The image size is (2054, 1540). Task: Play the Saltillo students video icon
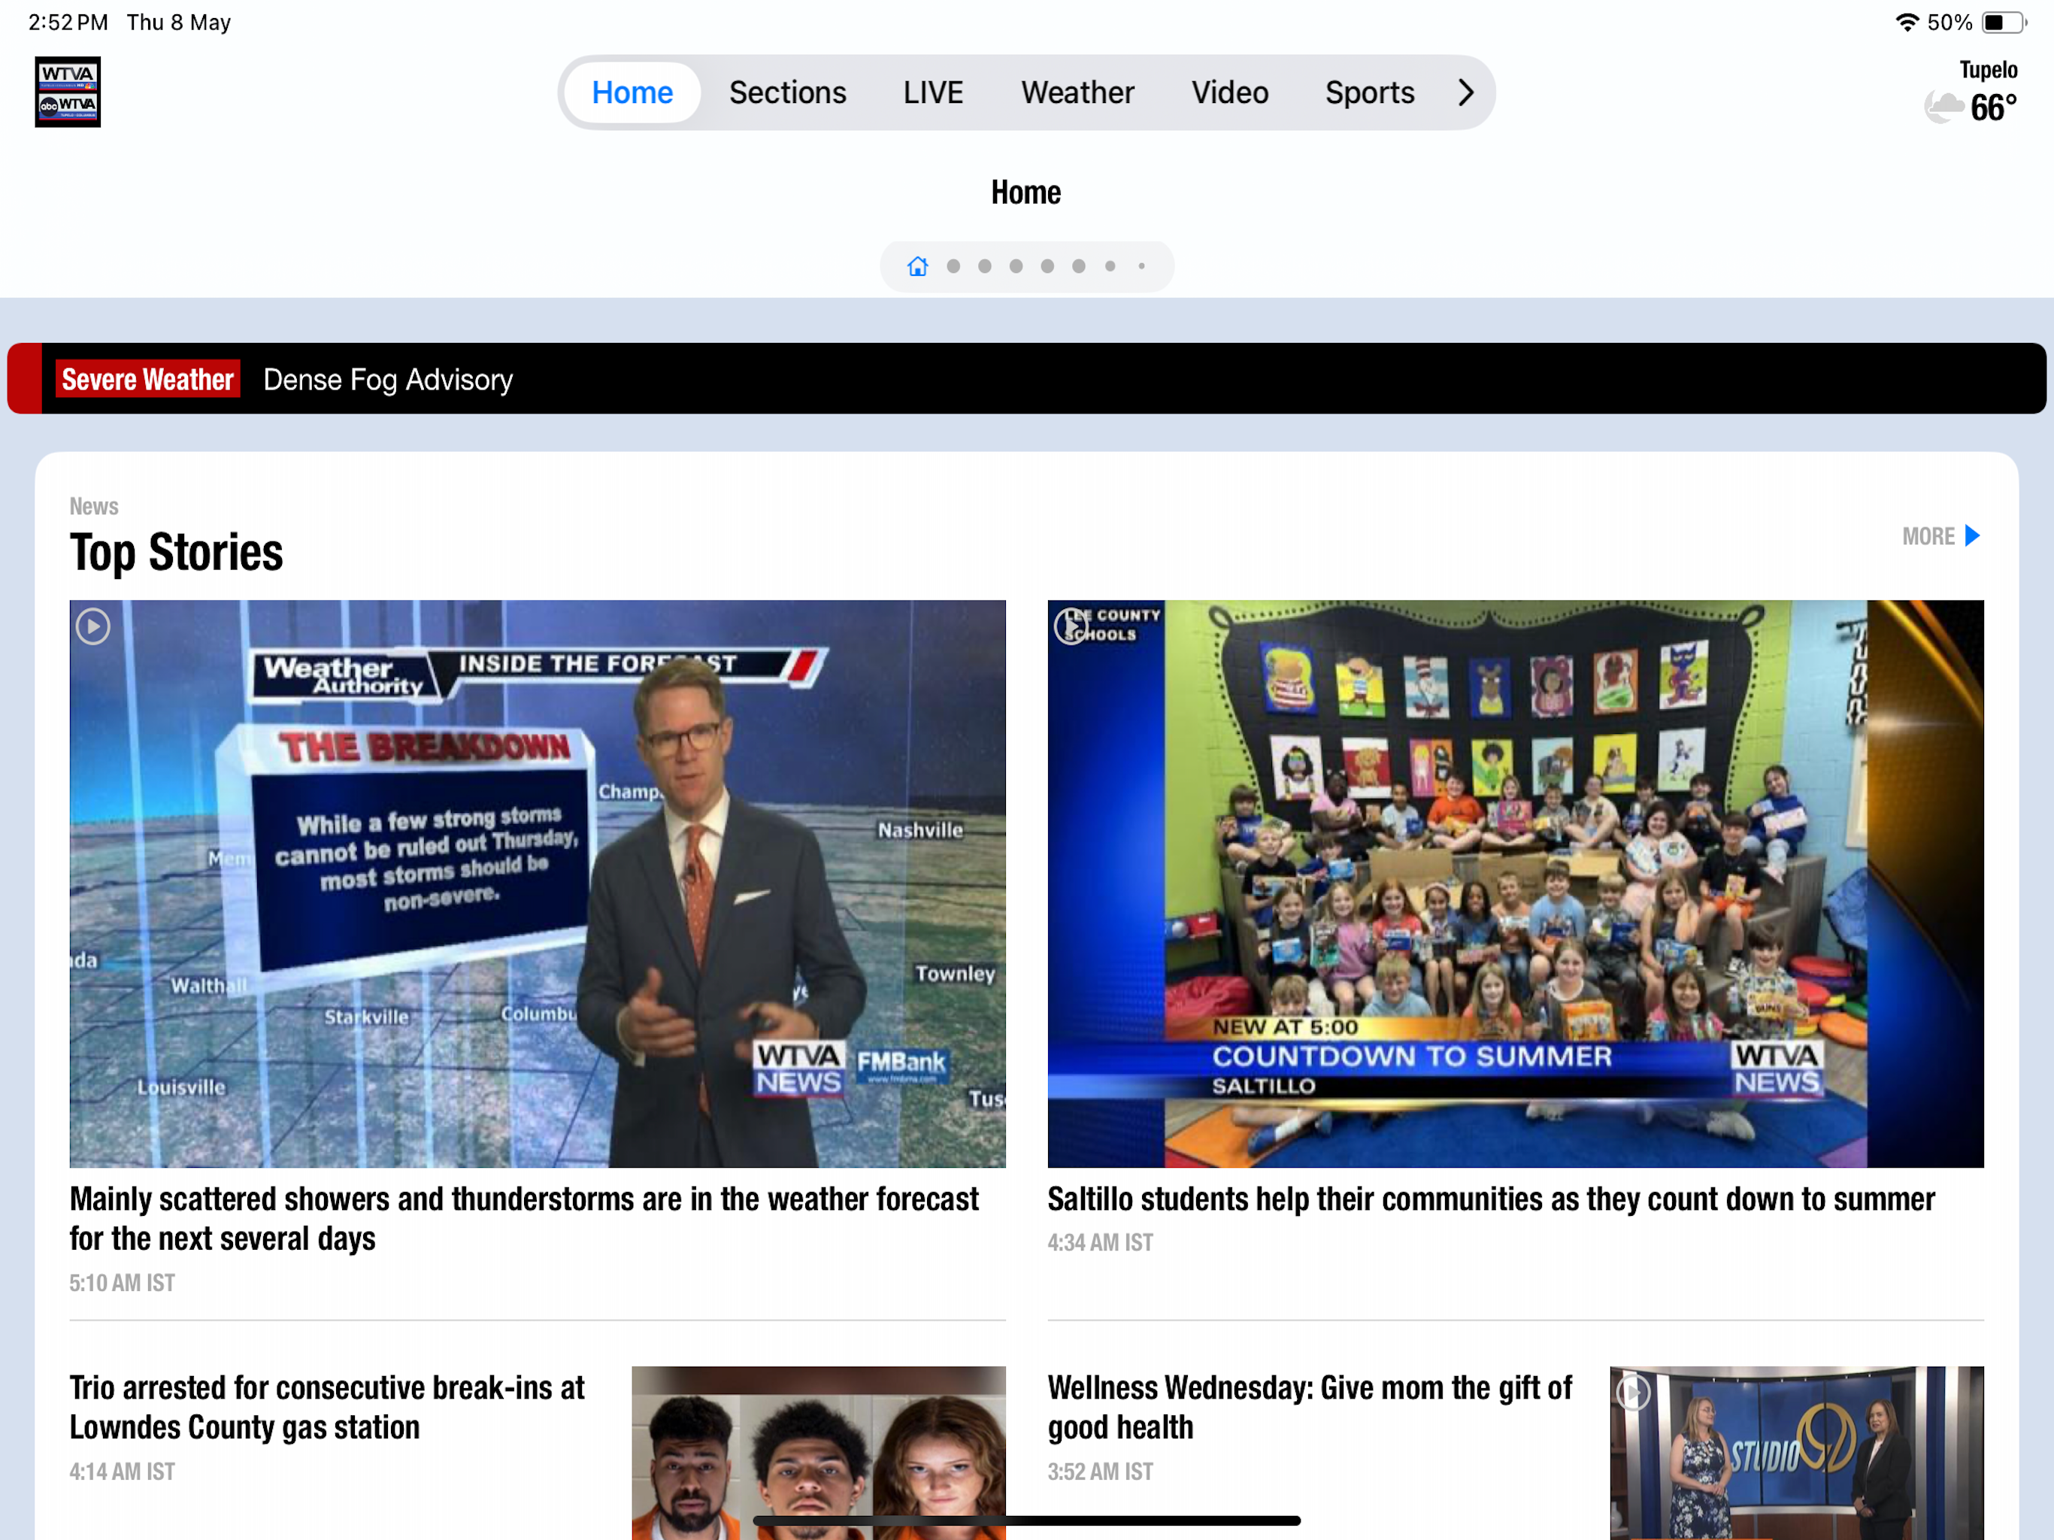tap(1071, 627)
